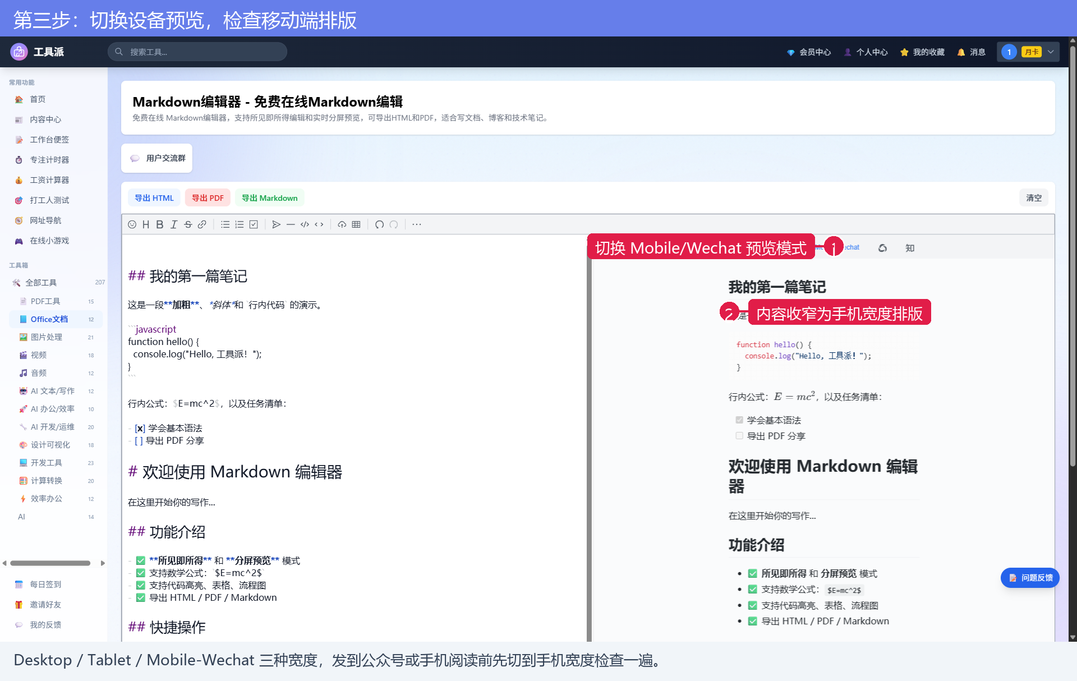Select the 视频 category
1077x681 pixels.
click(56, 355)
